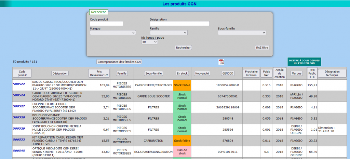Screen dimensions: 350x159
Task: Click the GARDE BOUE SCOOTER cell
Action: click(x=153, y=96)
